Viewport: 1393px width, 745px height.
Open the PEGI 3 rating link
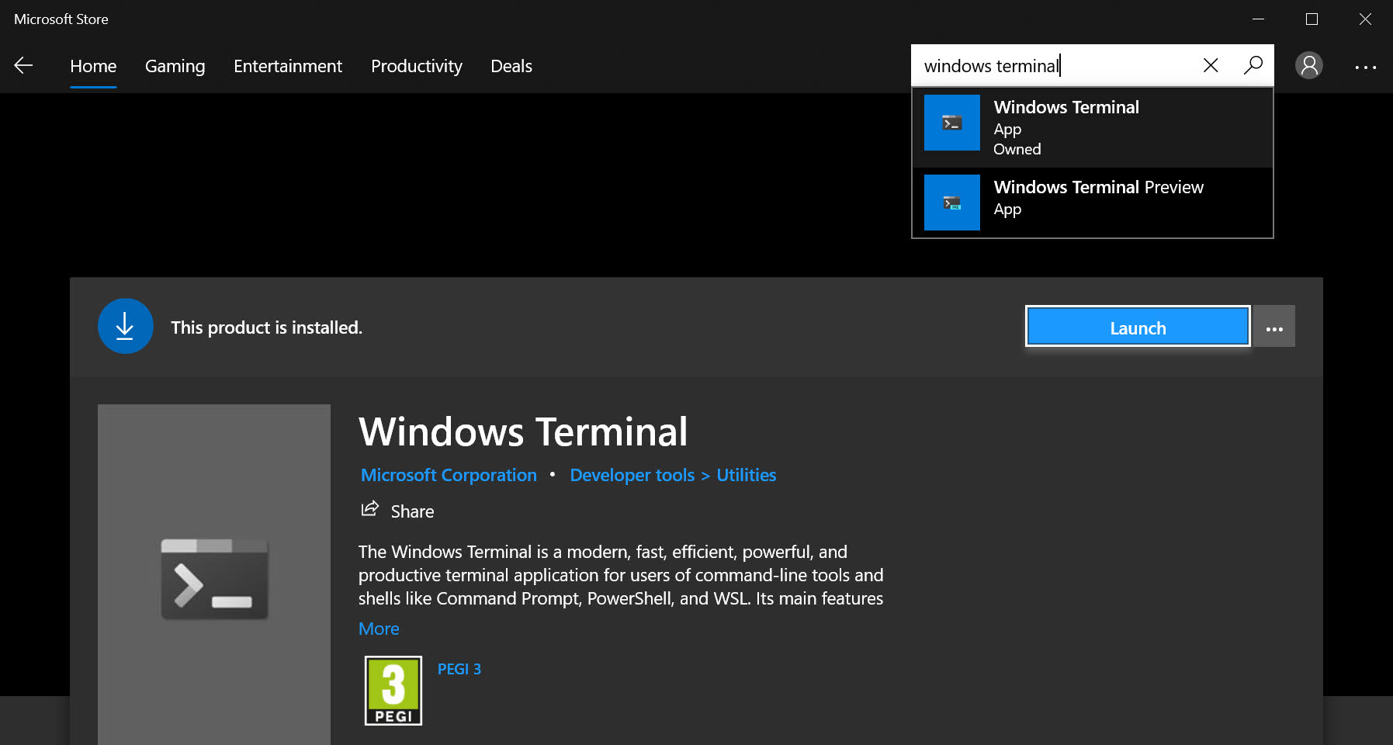[459, 669]
